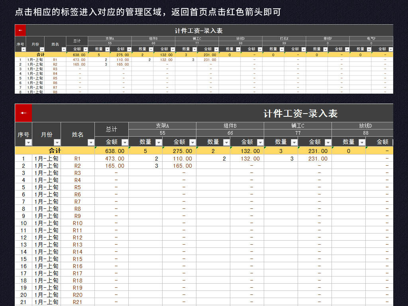Select name R5 in the large lower table
This screenshot has width=408, height=306.
(78, 187)
